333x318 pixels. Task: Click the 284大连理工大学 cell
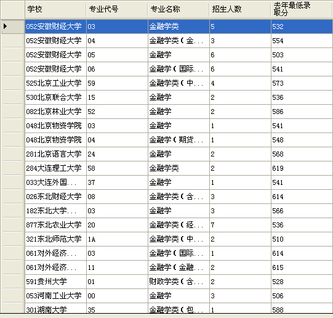tap(55, 168)
